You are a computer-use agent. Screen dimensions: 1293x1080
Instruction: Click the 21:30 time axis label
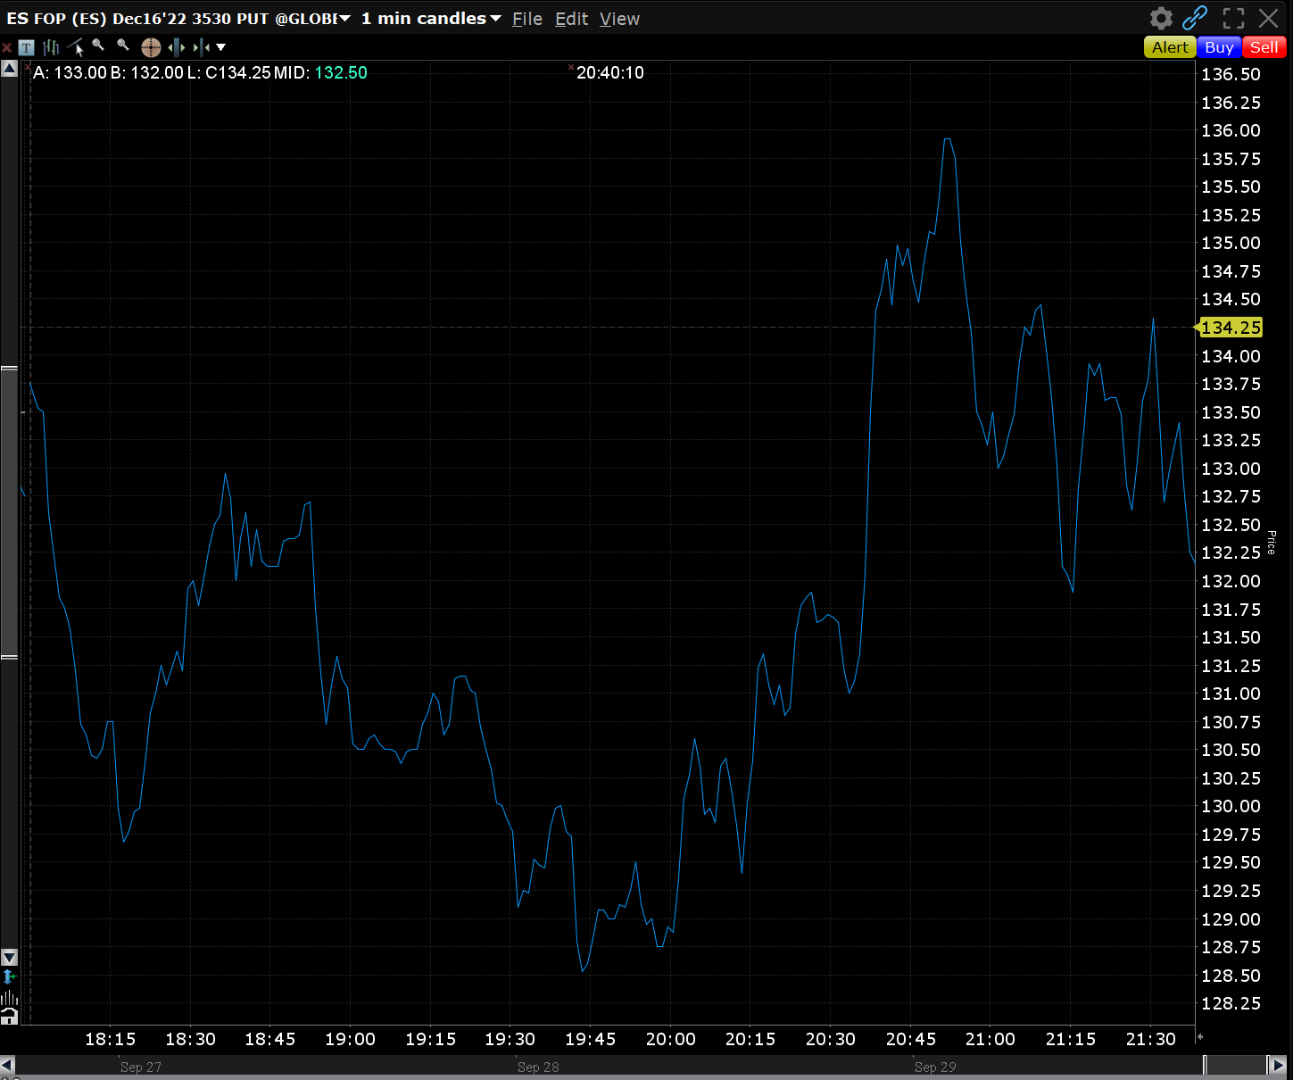(1151, 1039)
